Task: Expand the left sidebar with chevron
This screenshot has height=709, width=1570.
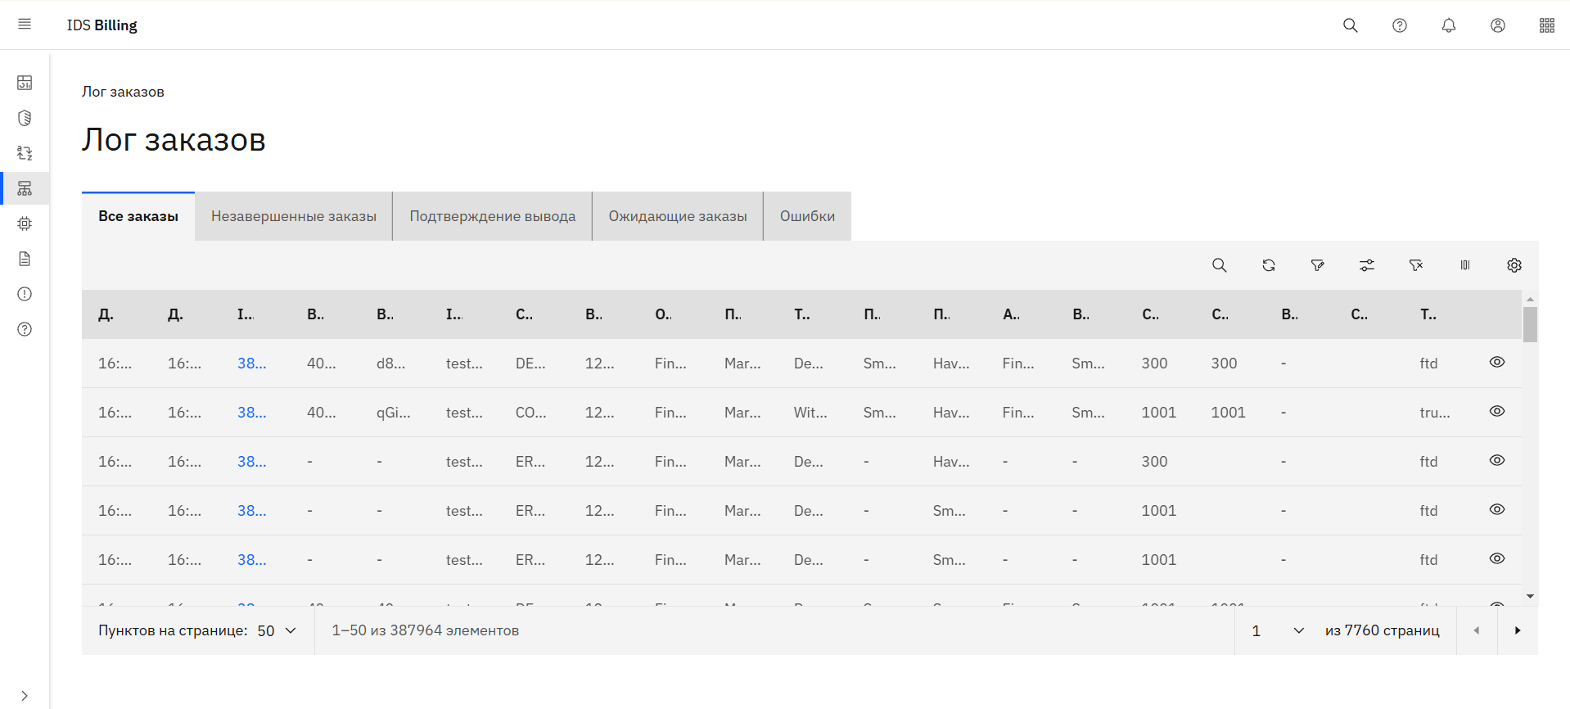Action: pyautogui.click(x=25, y=695)
